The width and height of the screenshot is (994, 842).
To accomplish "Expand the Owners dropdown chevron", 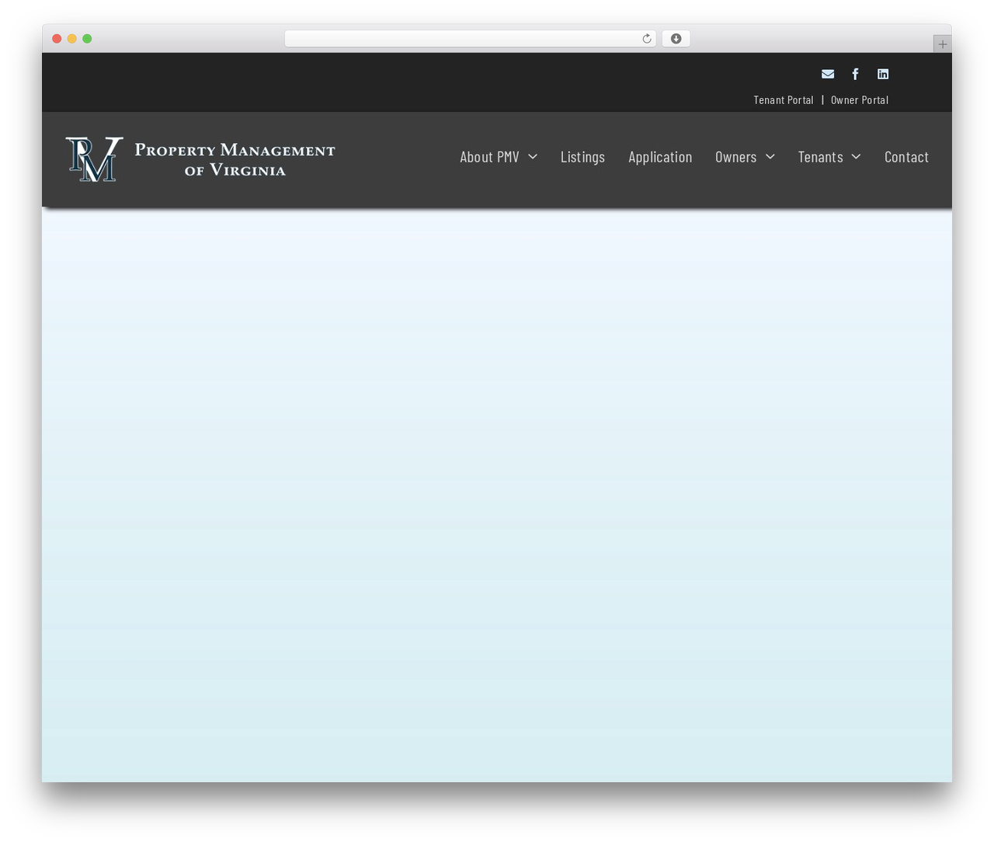I will click(770, 157).
